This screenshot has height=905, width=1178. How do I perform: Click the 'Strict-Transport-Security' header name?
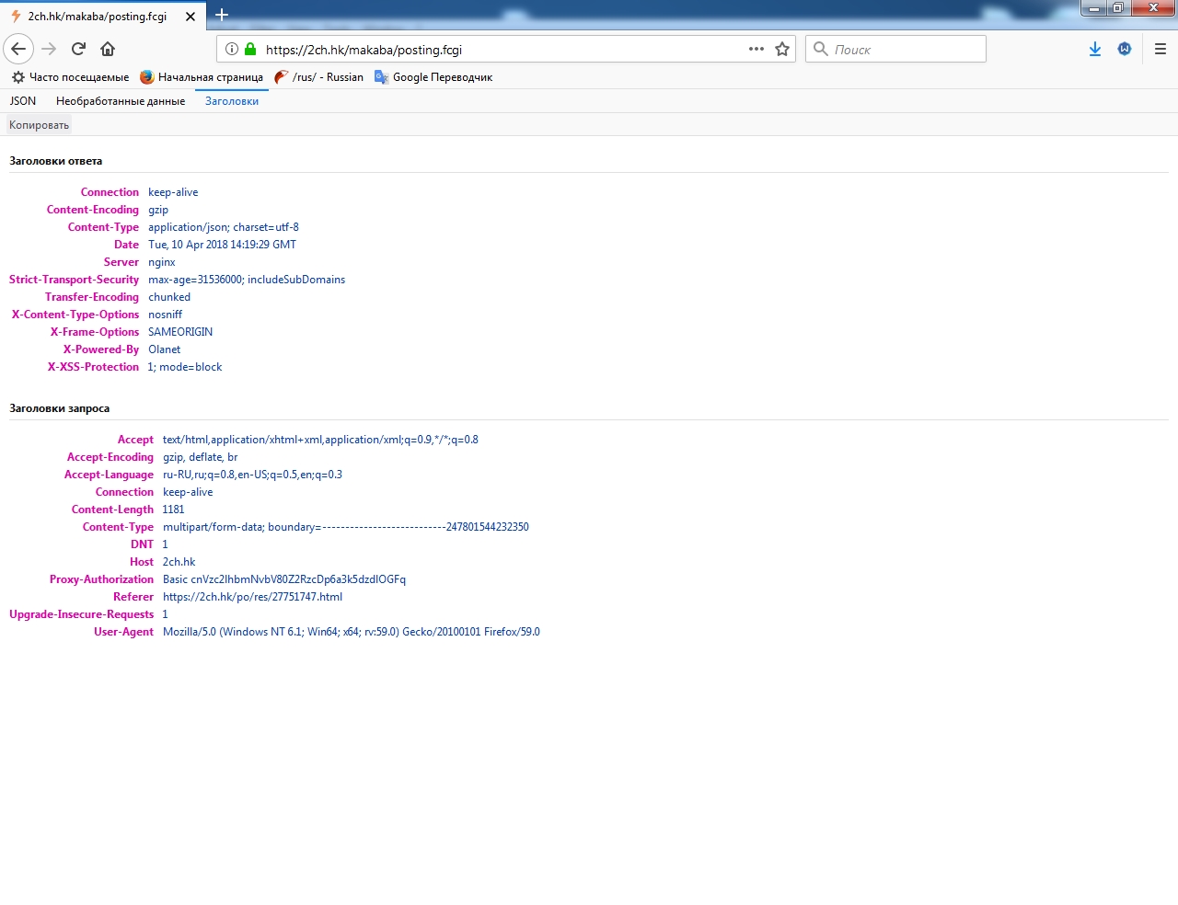74,280
